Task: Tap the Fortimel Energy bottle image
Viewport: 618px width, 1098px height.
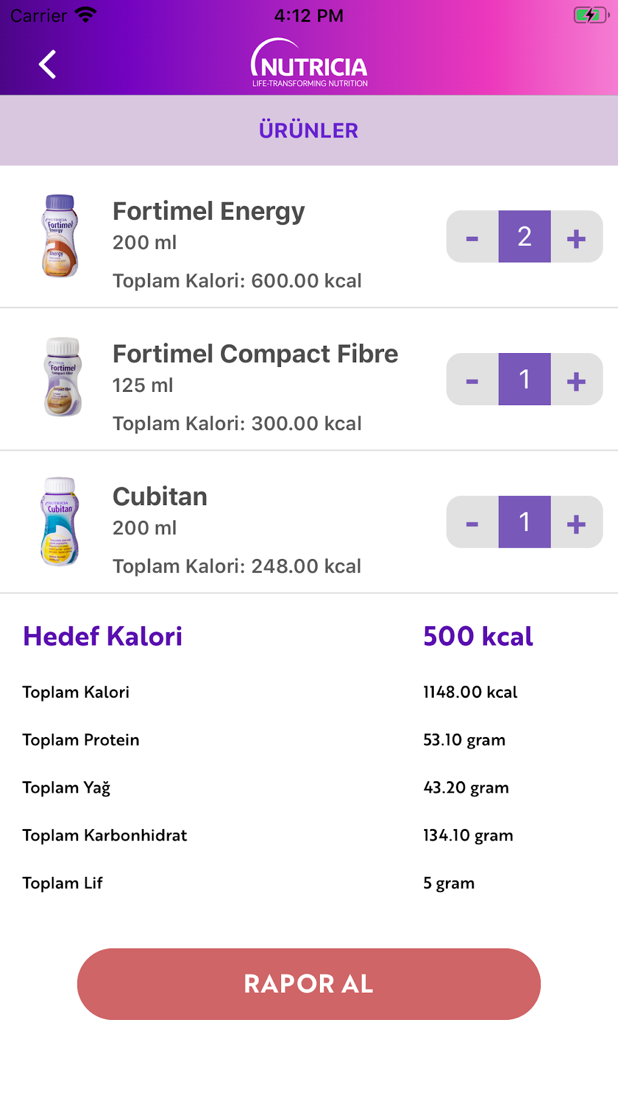Action: [60, 236]
